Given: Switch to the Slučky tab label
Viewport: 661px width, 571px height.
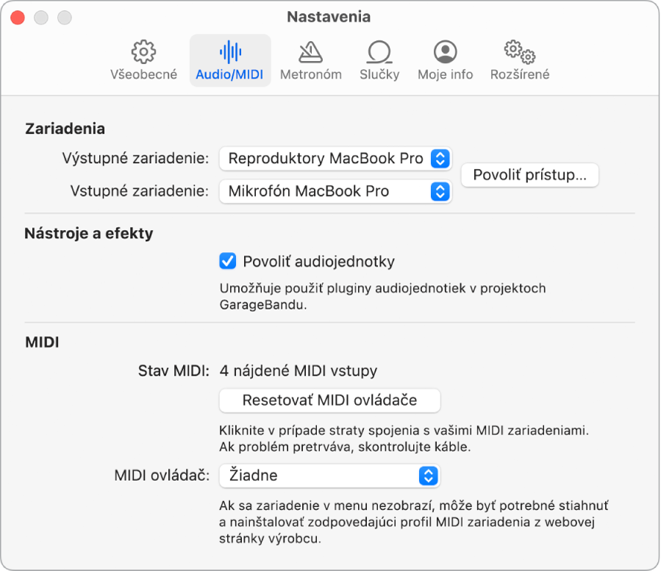Looking at the screenshot, I should (379, 74).
